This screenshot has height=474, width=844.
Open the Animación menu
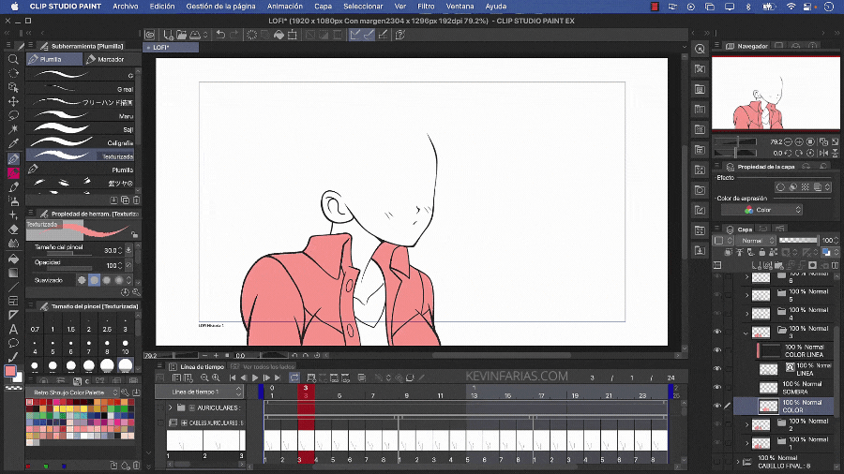[x=284, y=7]
